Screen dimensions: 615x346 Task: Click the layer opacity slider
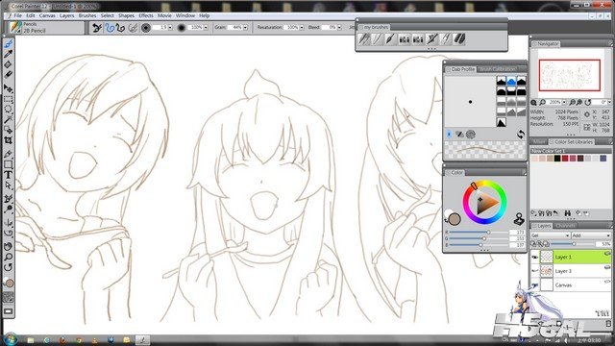point(573,244)
